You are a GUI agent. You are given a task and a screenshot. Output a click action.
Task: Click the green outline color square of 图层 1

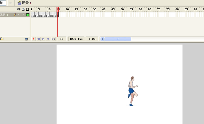pyautogui.click(x=28, y=15)
